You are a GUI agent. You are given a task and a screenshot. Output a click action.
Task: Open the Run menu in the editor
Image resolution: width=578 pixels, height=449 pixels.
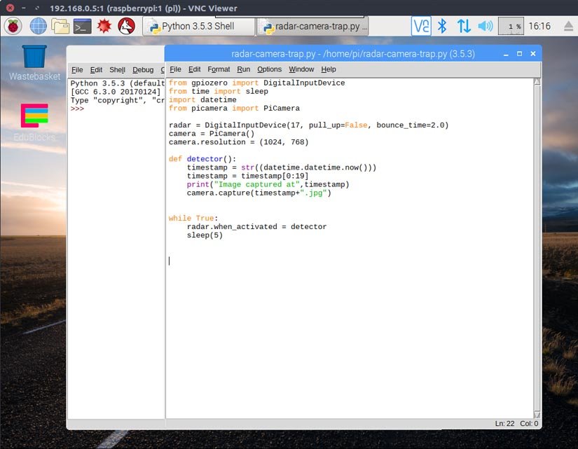pos(243,69)
